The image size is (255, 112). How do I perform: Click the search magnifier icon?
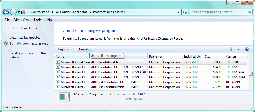(x=249, y=12)
